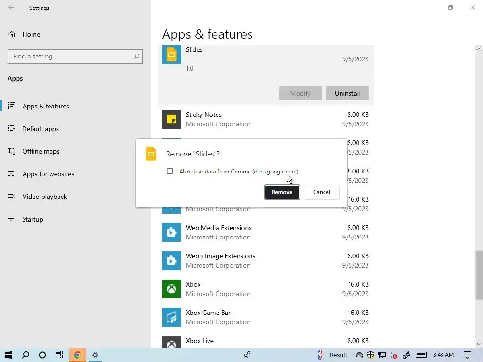The height and width of the screenshot is (362, 483).
Task: Select the Xbox Live app name
Action: pos(200,341)
